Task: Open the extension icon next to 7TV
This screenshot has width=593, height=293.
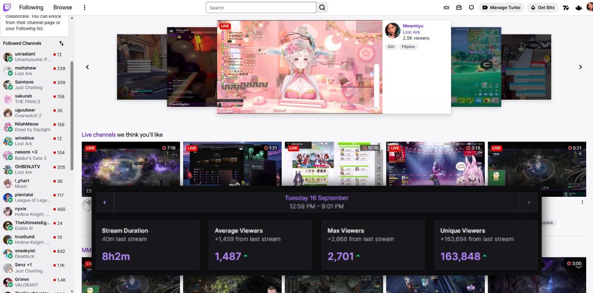Action: 578,7
